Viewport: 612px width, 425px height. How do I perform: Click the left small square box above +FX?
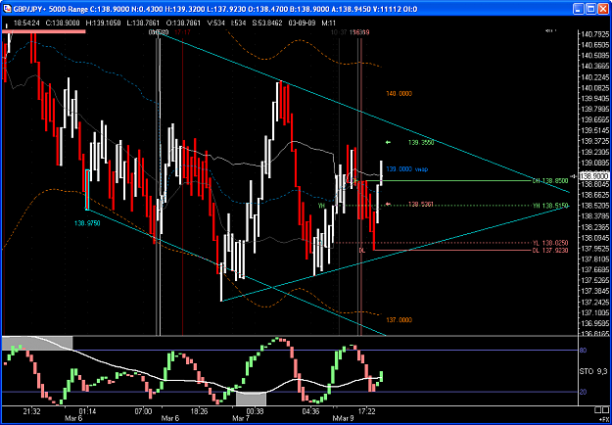[597, 409]
